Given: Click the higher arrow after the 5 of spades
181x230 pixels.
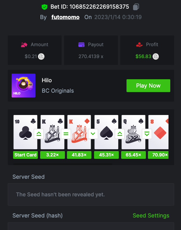Looking at the screenshot, I should pos(120,134).
